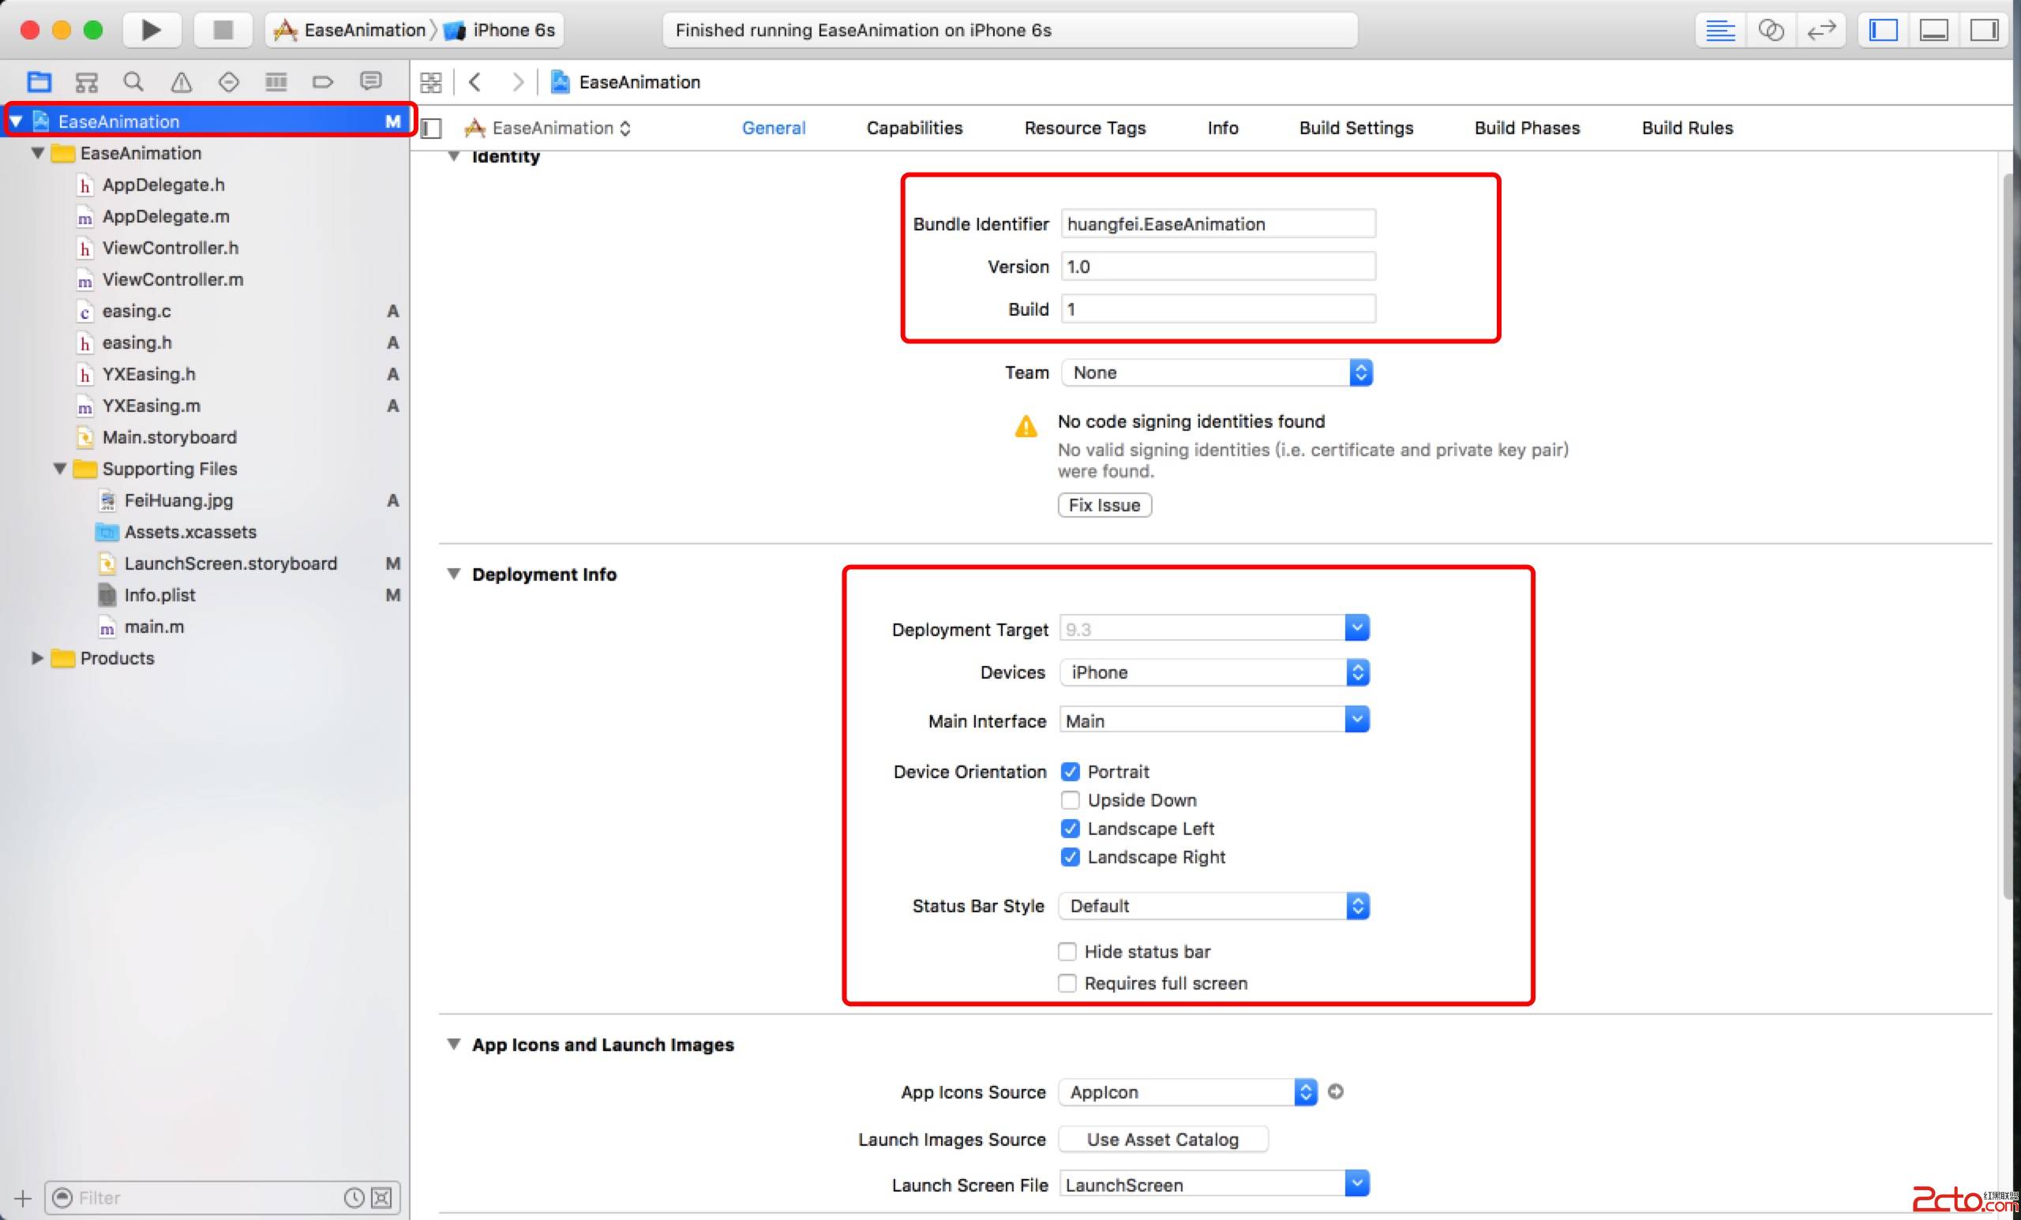
Task: Uncheck the Landscape Left checkbox
Action: [x=1070, y=829]
